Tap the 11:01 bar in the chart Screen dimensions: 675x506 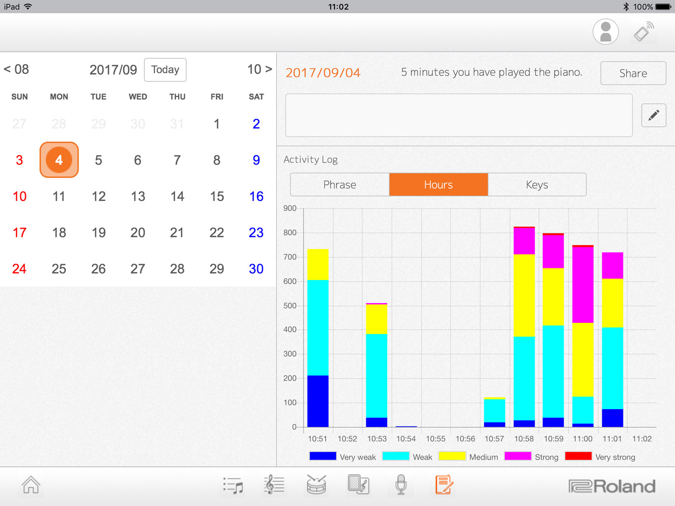[612, 340]
